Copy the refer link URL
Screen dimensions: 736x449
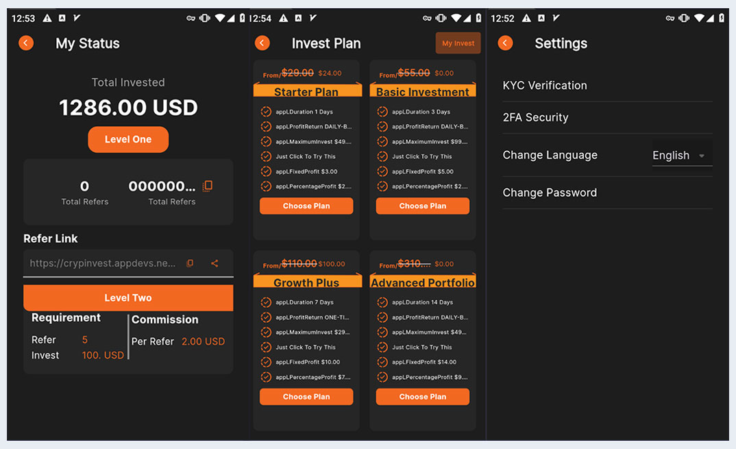click(190, 263)
